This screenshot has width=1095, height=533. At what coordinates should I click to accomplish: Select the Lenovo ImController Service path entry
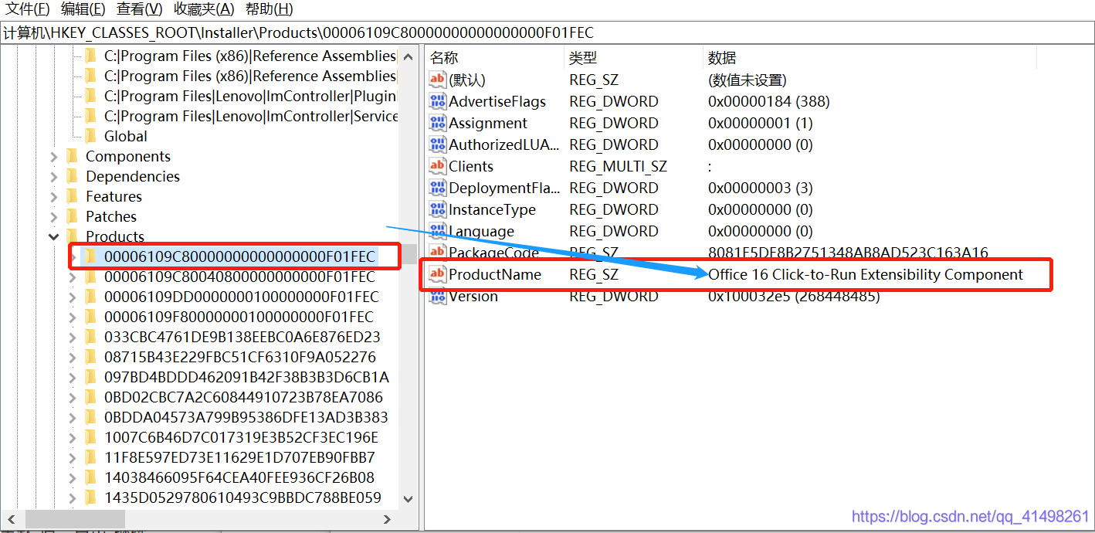(x=251, y=116)
